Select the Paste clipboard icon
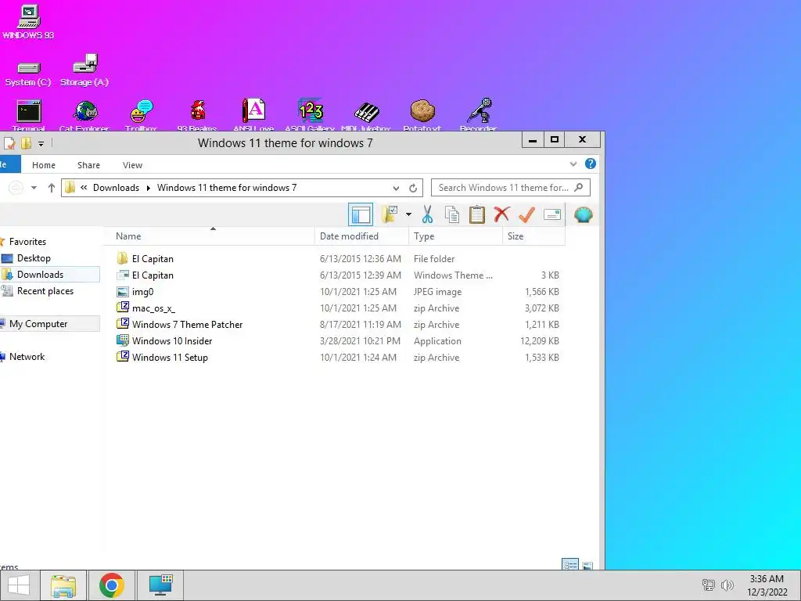 point(476,214)
